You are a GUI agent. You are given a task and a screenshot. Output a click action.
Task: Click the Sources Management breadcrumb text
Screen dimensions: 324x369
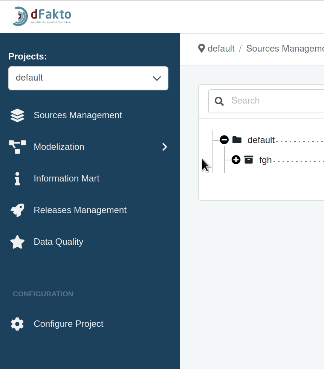click(x=285, y=49)
